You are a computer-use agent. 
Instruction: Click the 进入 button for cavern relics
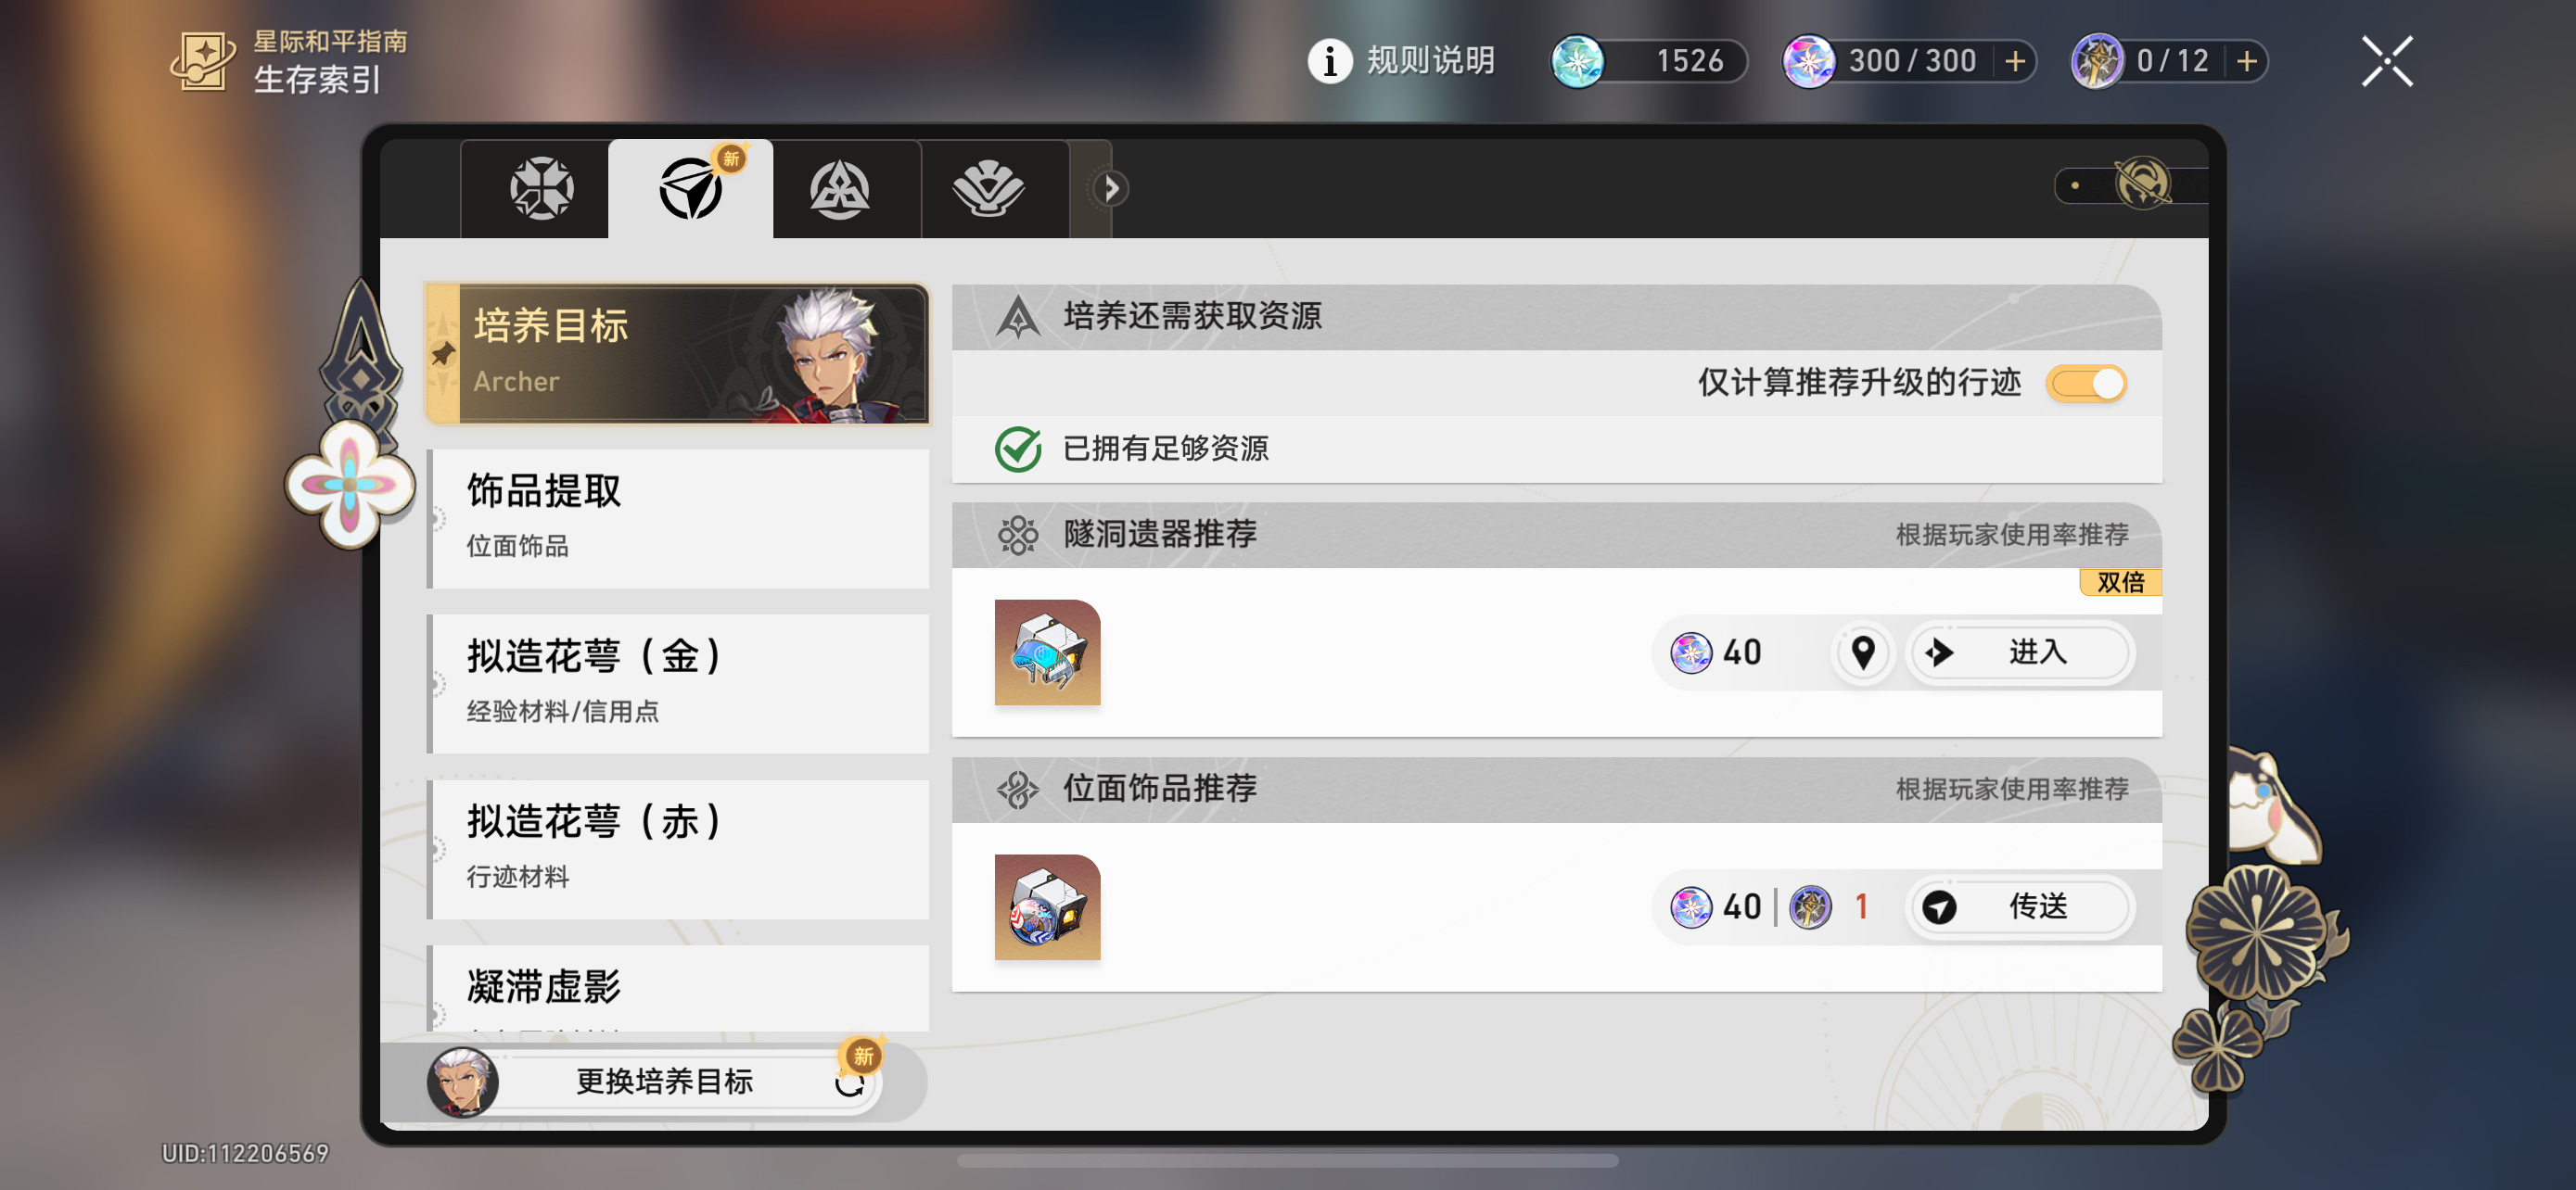[x=2021, y=652]
